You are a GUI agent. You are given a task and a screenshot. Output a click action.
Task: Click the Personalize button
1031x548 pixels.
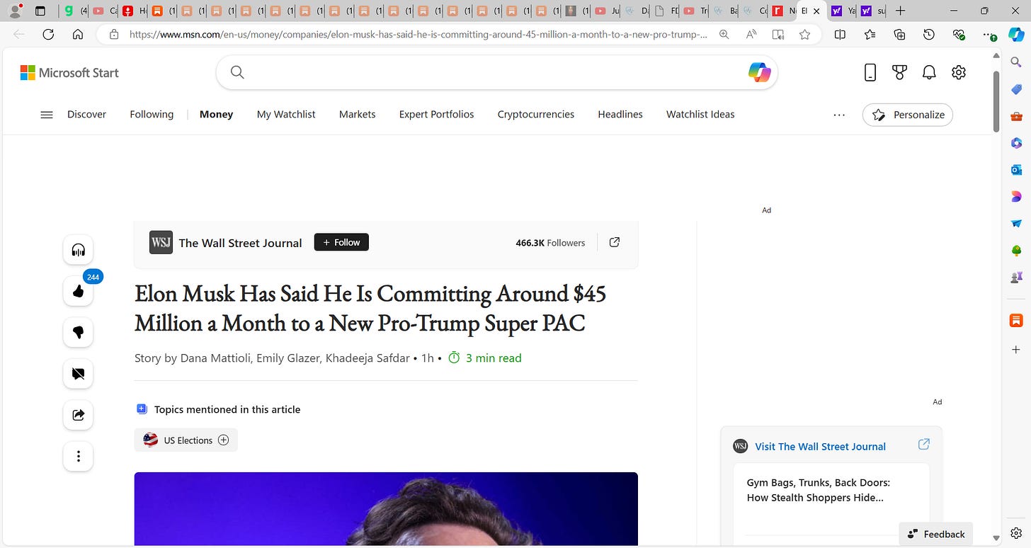pyautogui.click(x=908, y=115)
